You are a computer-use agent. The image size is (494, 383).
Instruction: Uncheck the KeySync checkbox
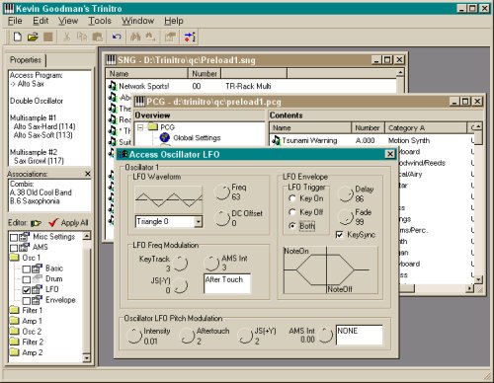point(339,235)
